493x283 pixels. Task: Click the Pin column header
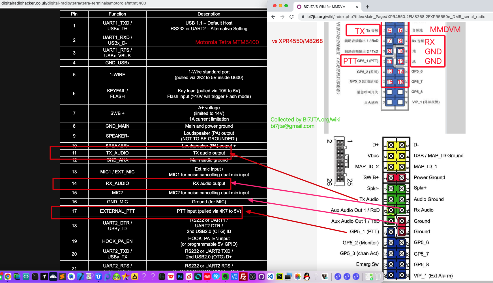pyautogui.click(x=74, y=14)
